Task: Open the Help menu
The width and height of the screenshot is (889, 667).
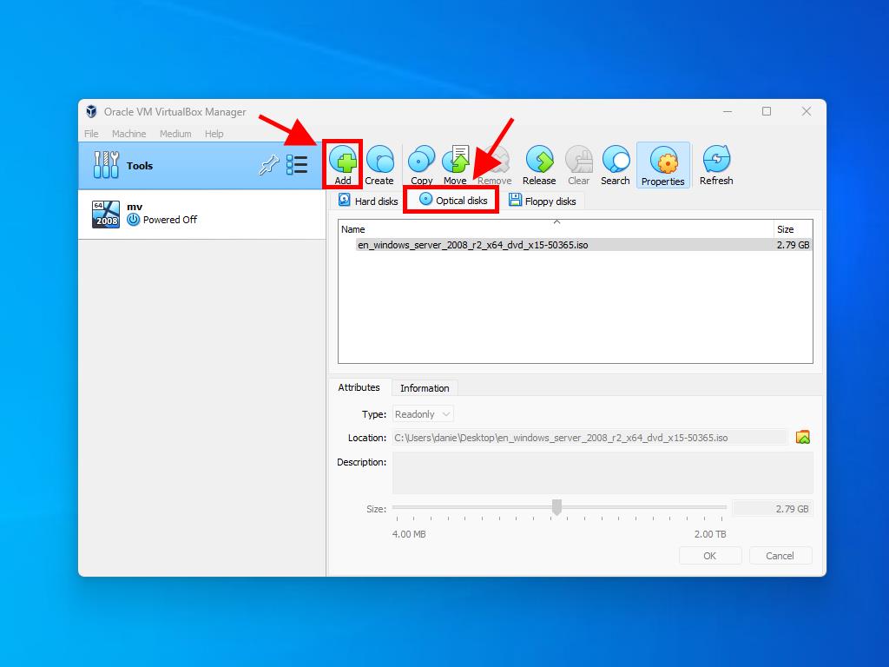Action: point(214,134)
